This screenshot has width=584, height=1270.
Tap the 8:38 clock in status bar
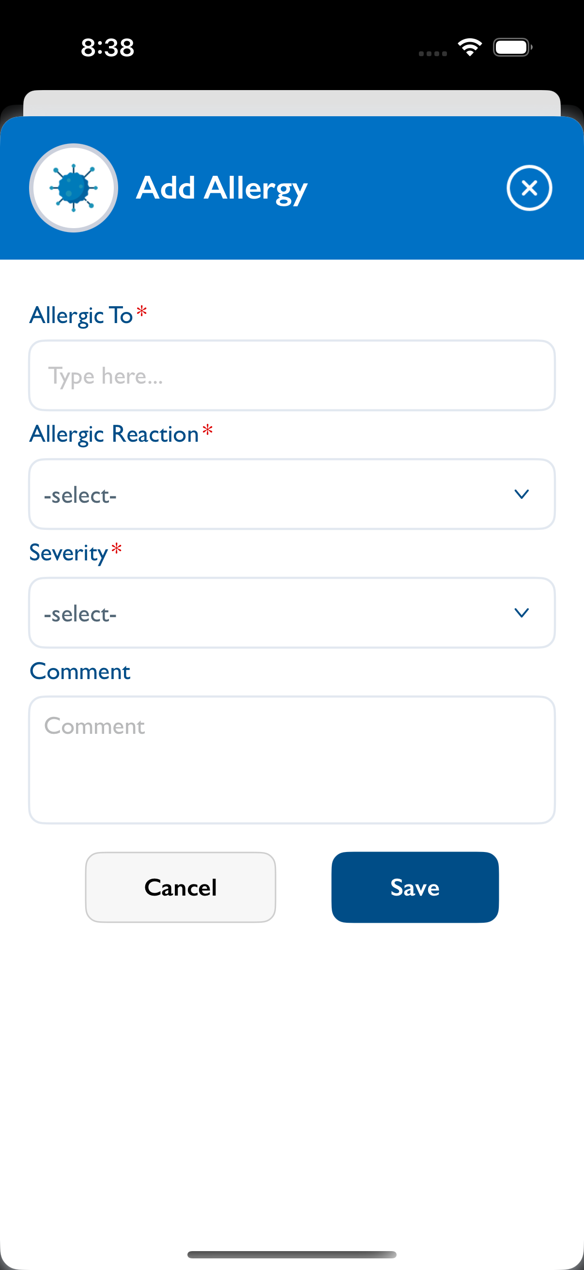[107, 47]
